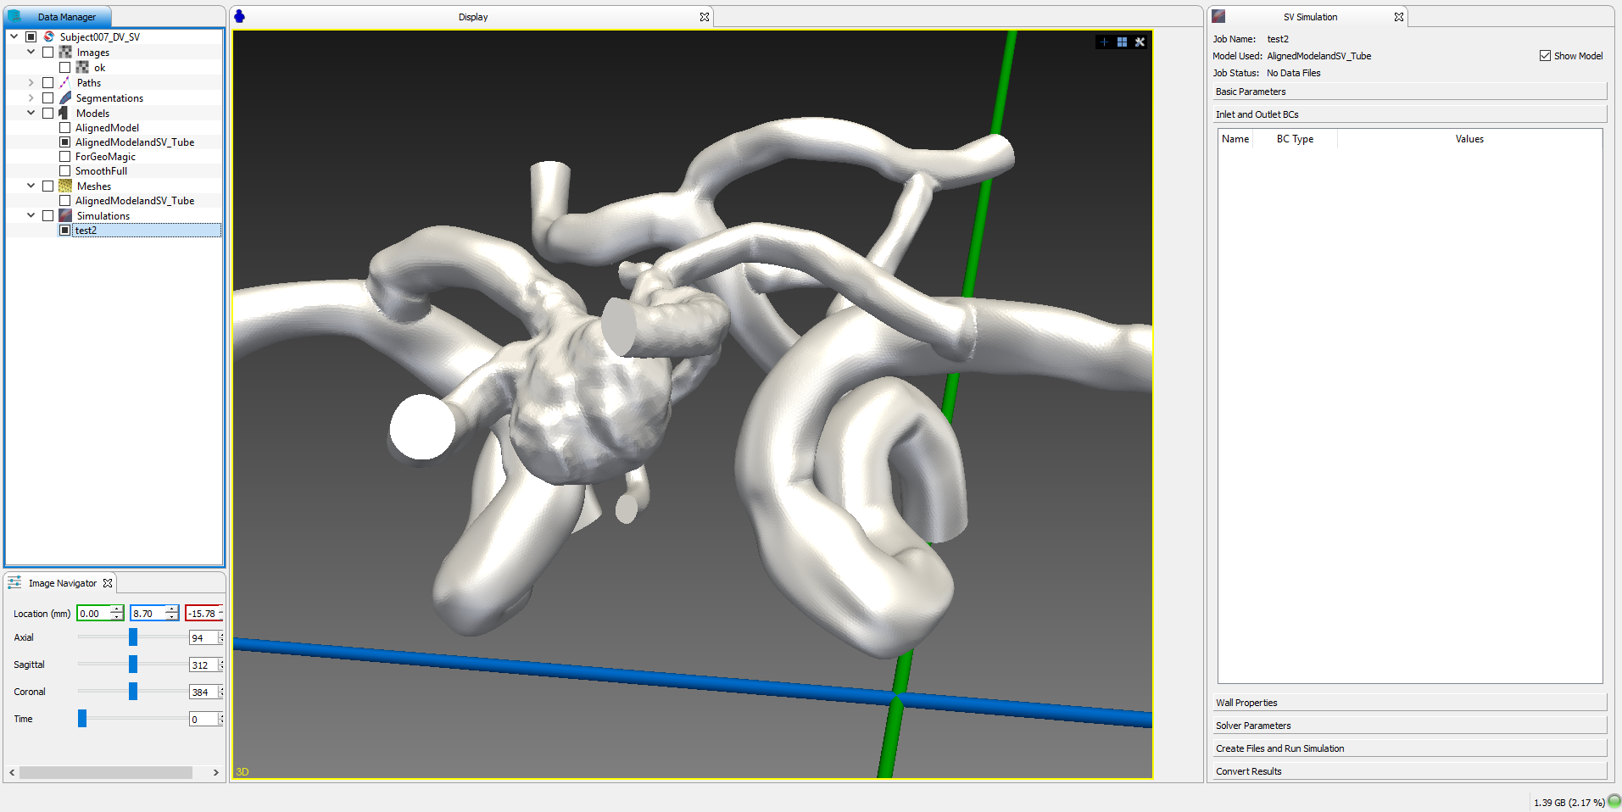Screen dimensions: 1622x812
Task: Click the BC Type column header
Action: pos(1295,139)
